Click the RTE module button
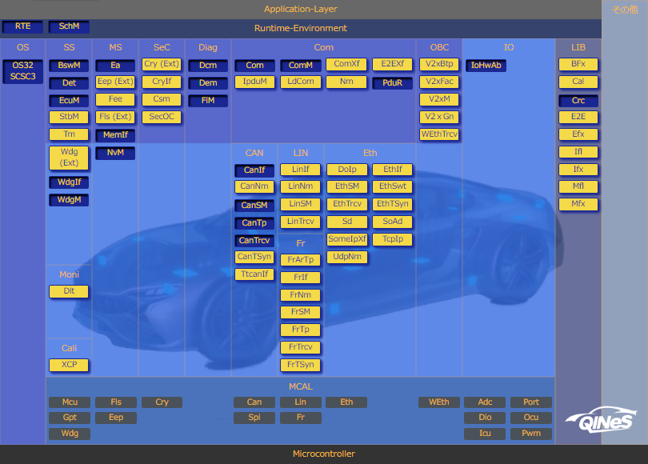The image size is (648, 464). pos(22,26)
